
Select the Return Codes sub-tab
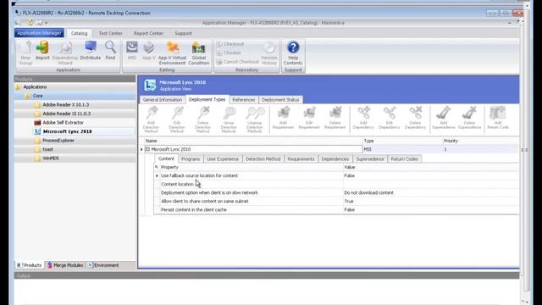pyautogui.click(x=405, y=159)
